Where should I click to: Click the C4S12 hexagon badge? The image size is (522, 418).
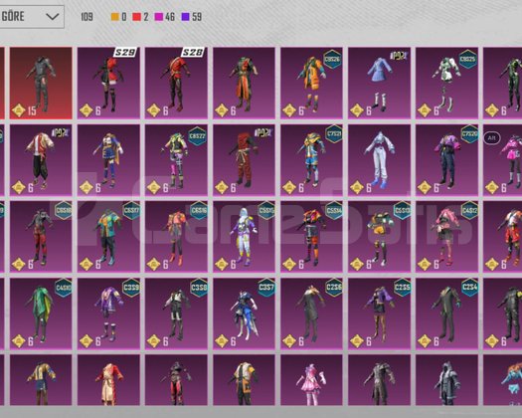(469, 210)
